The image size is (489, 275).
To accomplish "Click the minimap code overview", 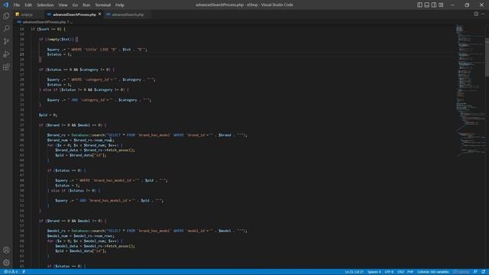I will tap(471, 90).
